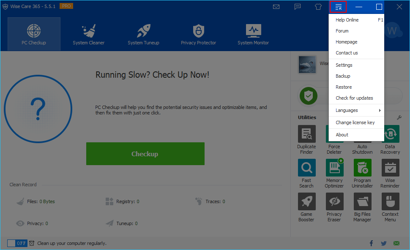The height and width of the screenshot is (250, 410).
Task: Open Forum from the menu
Action: click(x=356, y=31)
